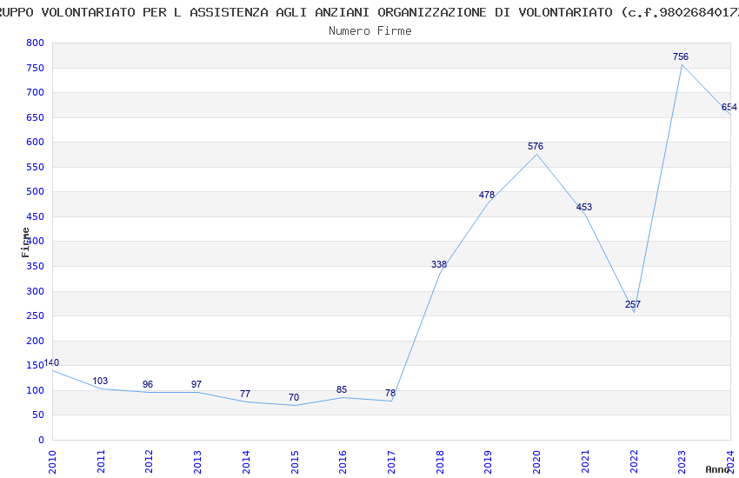Click the 140 data label for 2010
The width and height of the screenshot is (739, 478).
click(51, 363)
